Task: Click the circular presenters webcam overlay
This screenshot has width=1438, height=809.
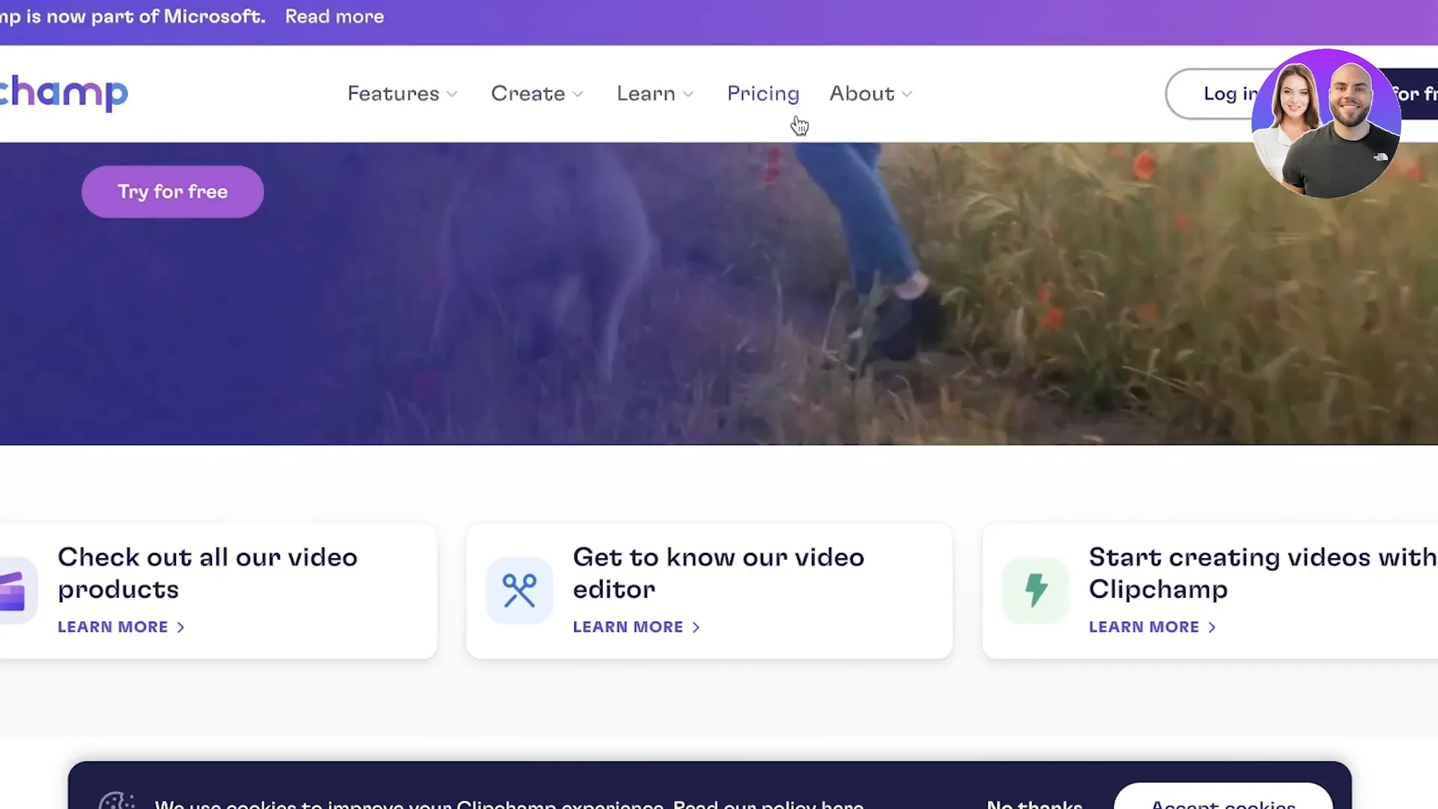Action: pos(1326,124)
